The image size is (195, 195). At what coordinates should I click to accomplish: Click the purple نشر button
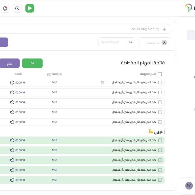coord(9,63)
